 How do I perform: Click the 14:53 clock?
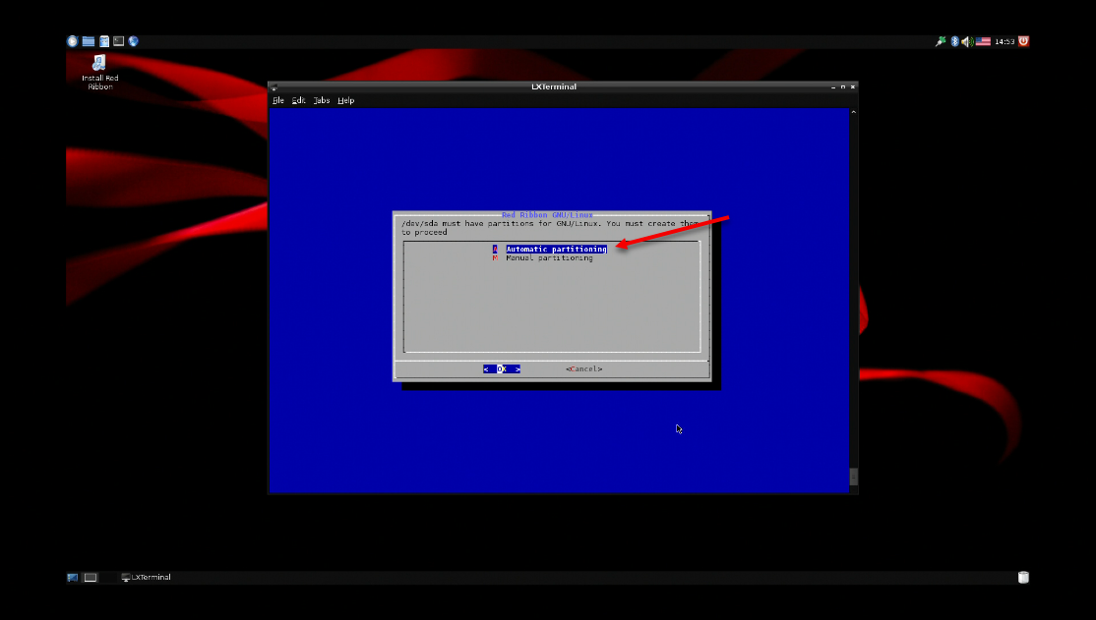(x=1005, y=42)
